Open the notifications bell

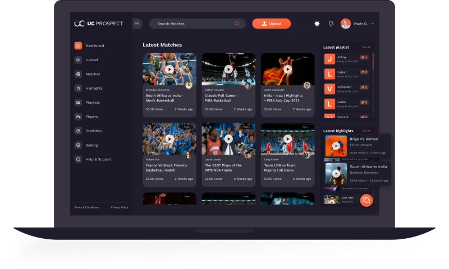click(x=331, y=24)
